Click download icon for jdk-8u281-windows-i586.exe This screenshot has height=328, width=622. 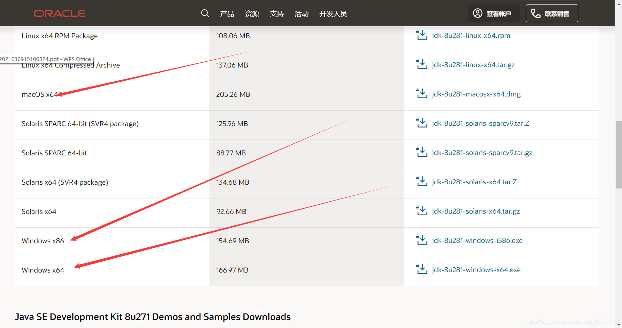(x=422, y=240)
